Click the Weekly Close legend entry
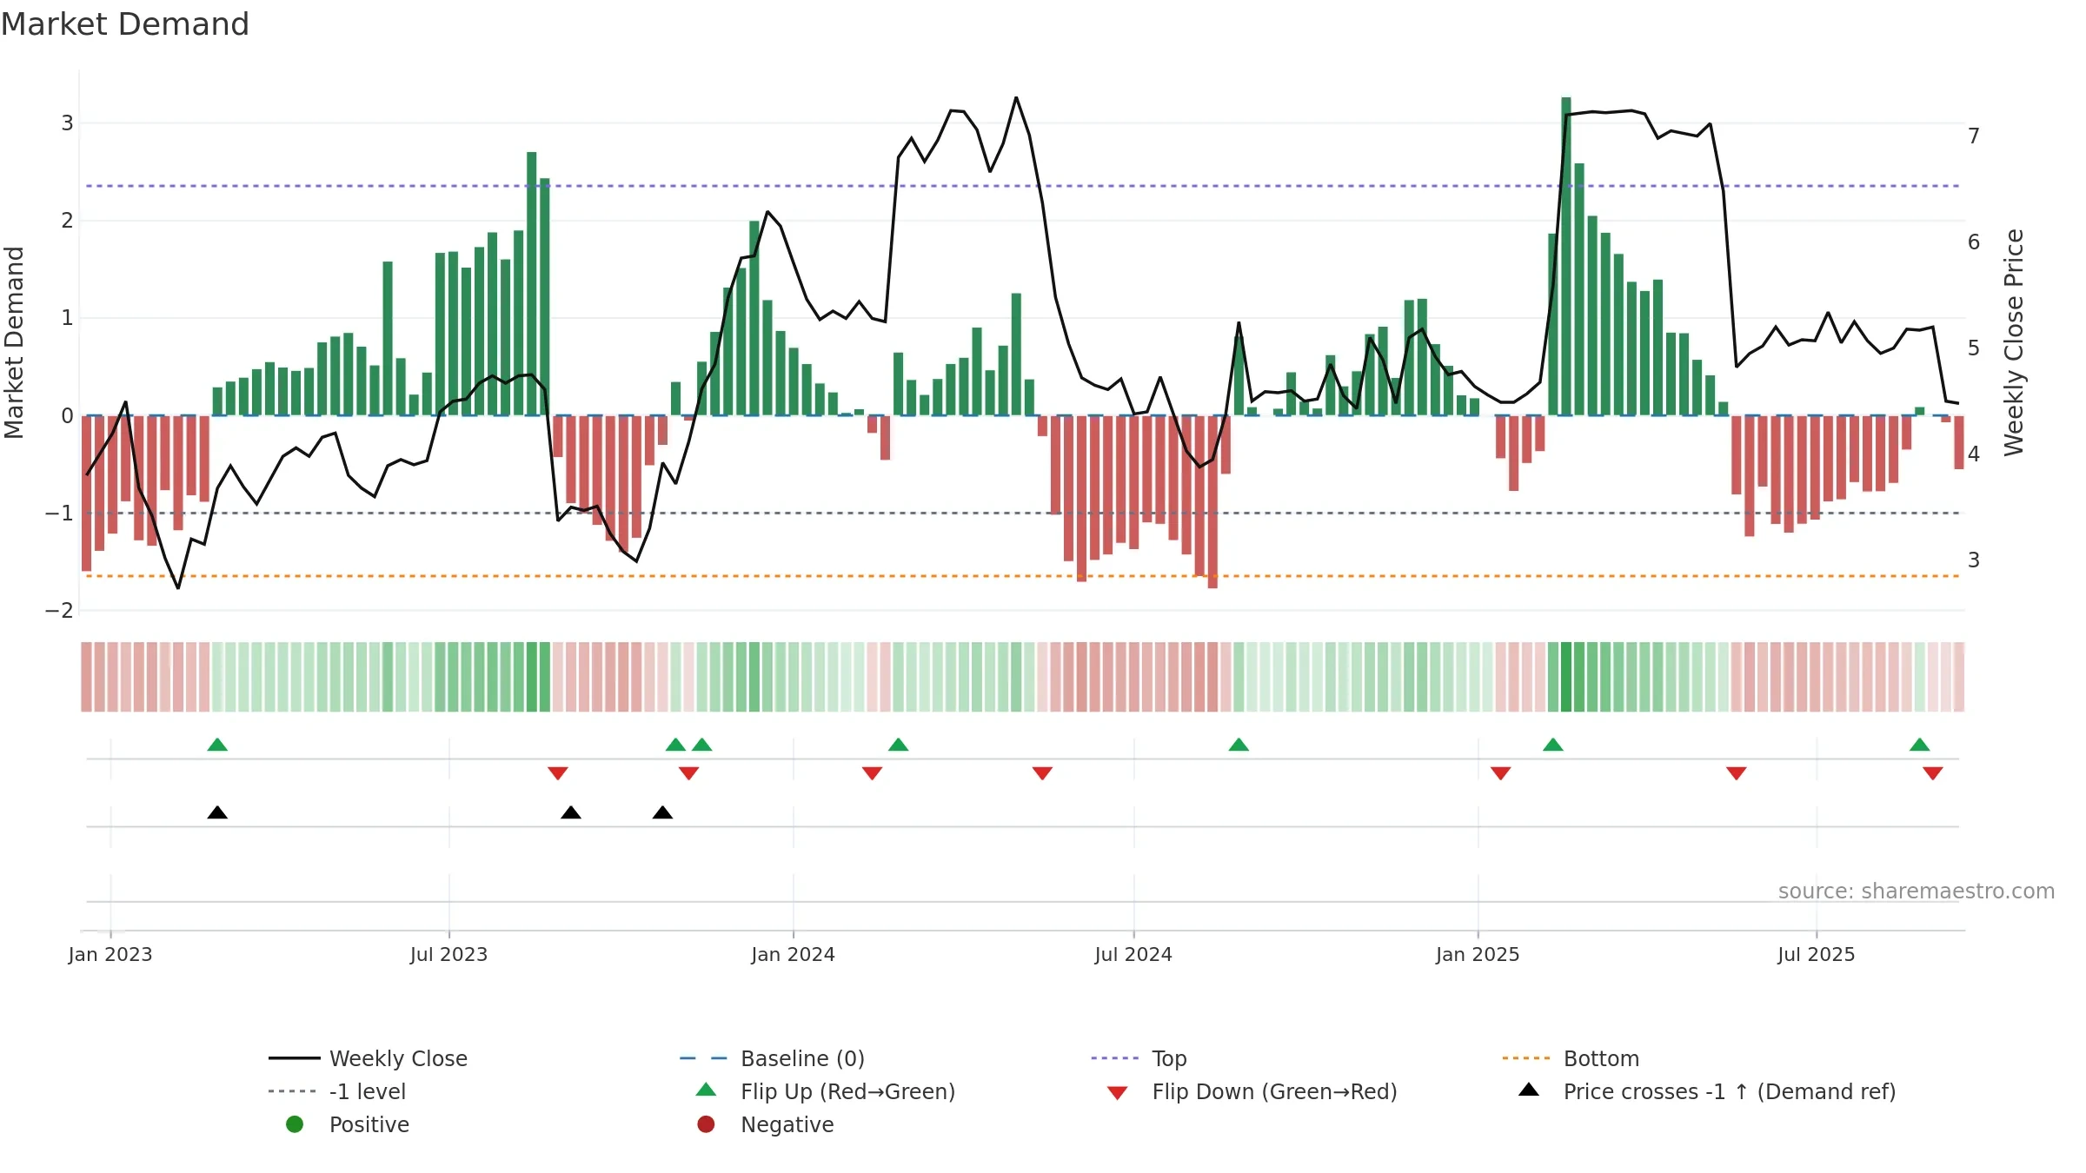 [368, 1058]
